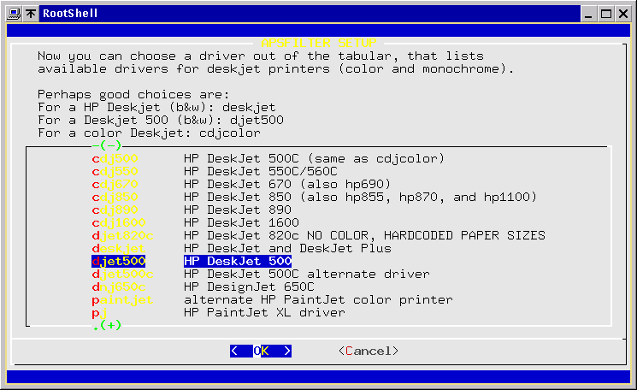
Task: Click the (+) scroll-down indicator below list
Action: [x=109, y=326]
